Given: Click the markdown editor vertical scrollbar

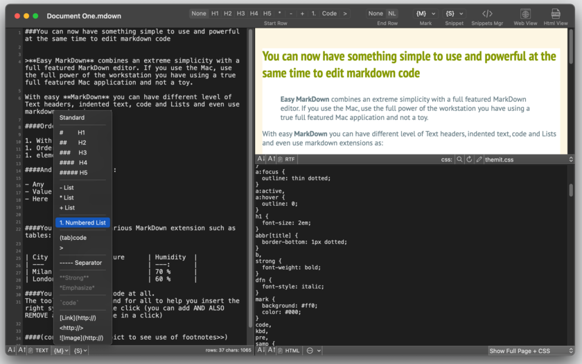Looking at the screenshot, I should [251, 178].
